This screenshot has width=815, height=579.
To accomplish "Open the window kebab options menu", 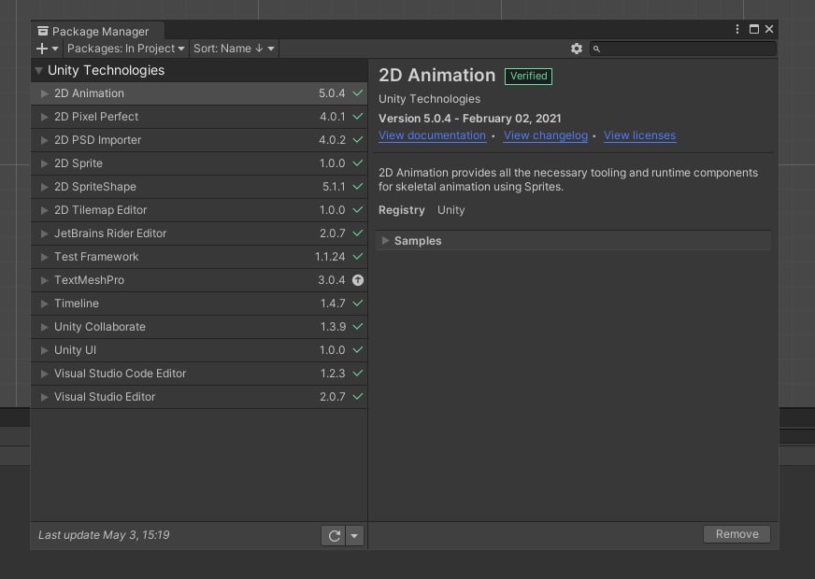I will pyautogui.click(x=737, y=30).
